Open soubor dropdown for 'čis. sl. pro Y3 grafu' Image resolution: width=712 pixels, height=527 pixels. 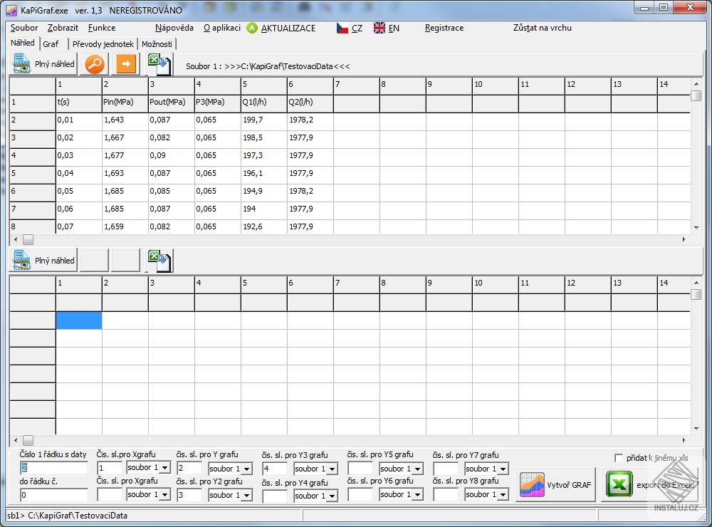click(333, 469)
